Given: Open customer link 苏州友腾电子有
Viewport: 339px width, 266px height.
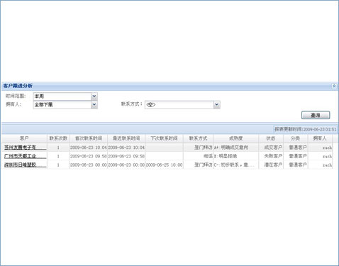Looking at the screenshot, I should point(26,148).
